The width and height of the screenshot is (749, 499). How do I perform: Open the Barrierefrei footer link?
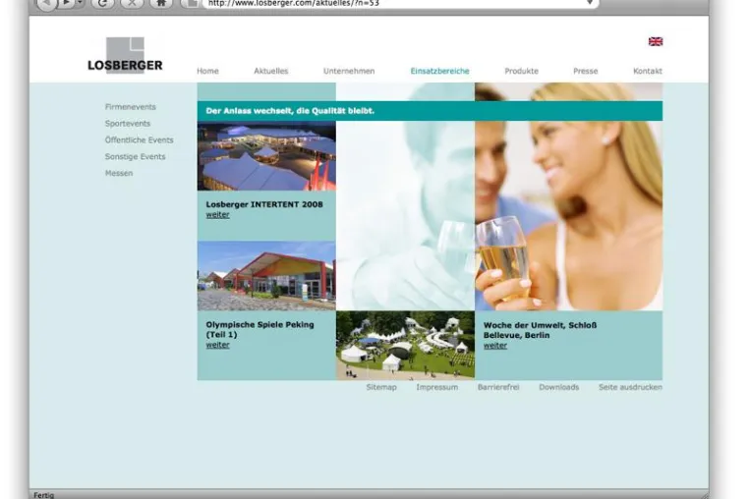tap(498, 387)
